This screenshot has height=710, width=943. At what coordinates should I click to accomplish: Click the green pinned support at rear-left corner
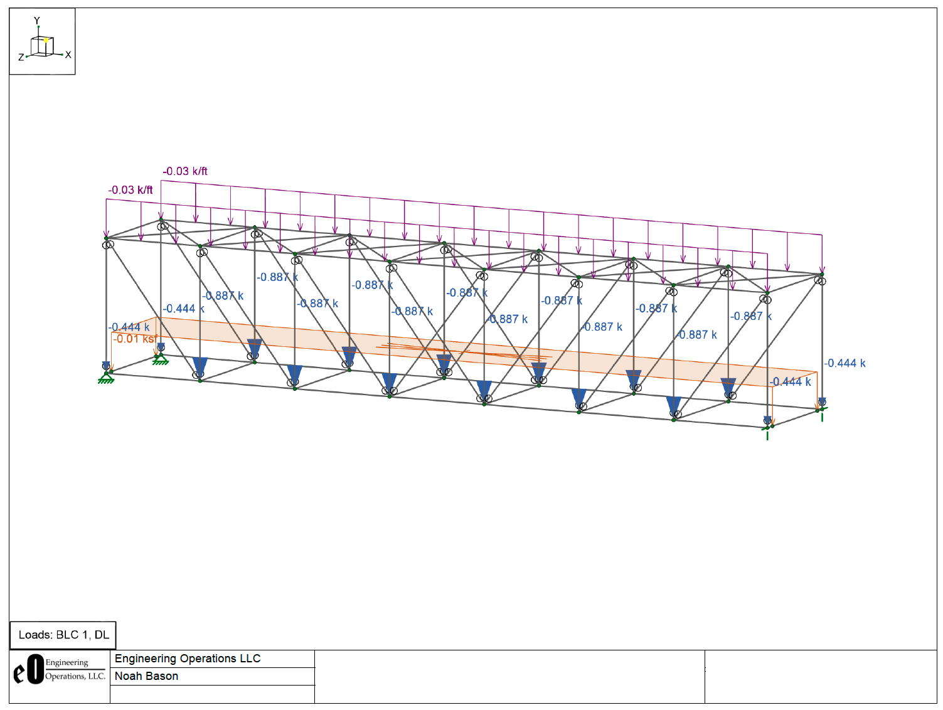click(161, 359)
